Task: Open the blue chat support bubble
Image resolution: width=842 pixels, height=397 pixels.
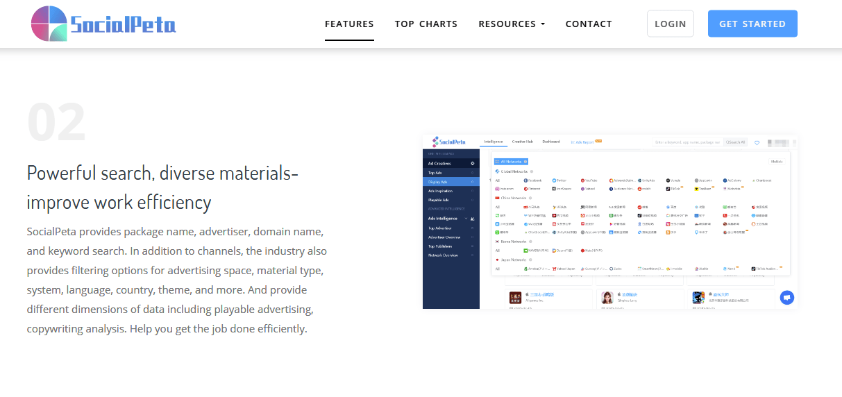Action: [786, 298]
